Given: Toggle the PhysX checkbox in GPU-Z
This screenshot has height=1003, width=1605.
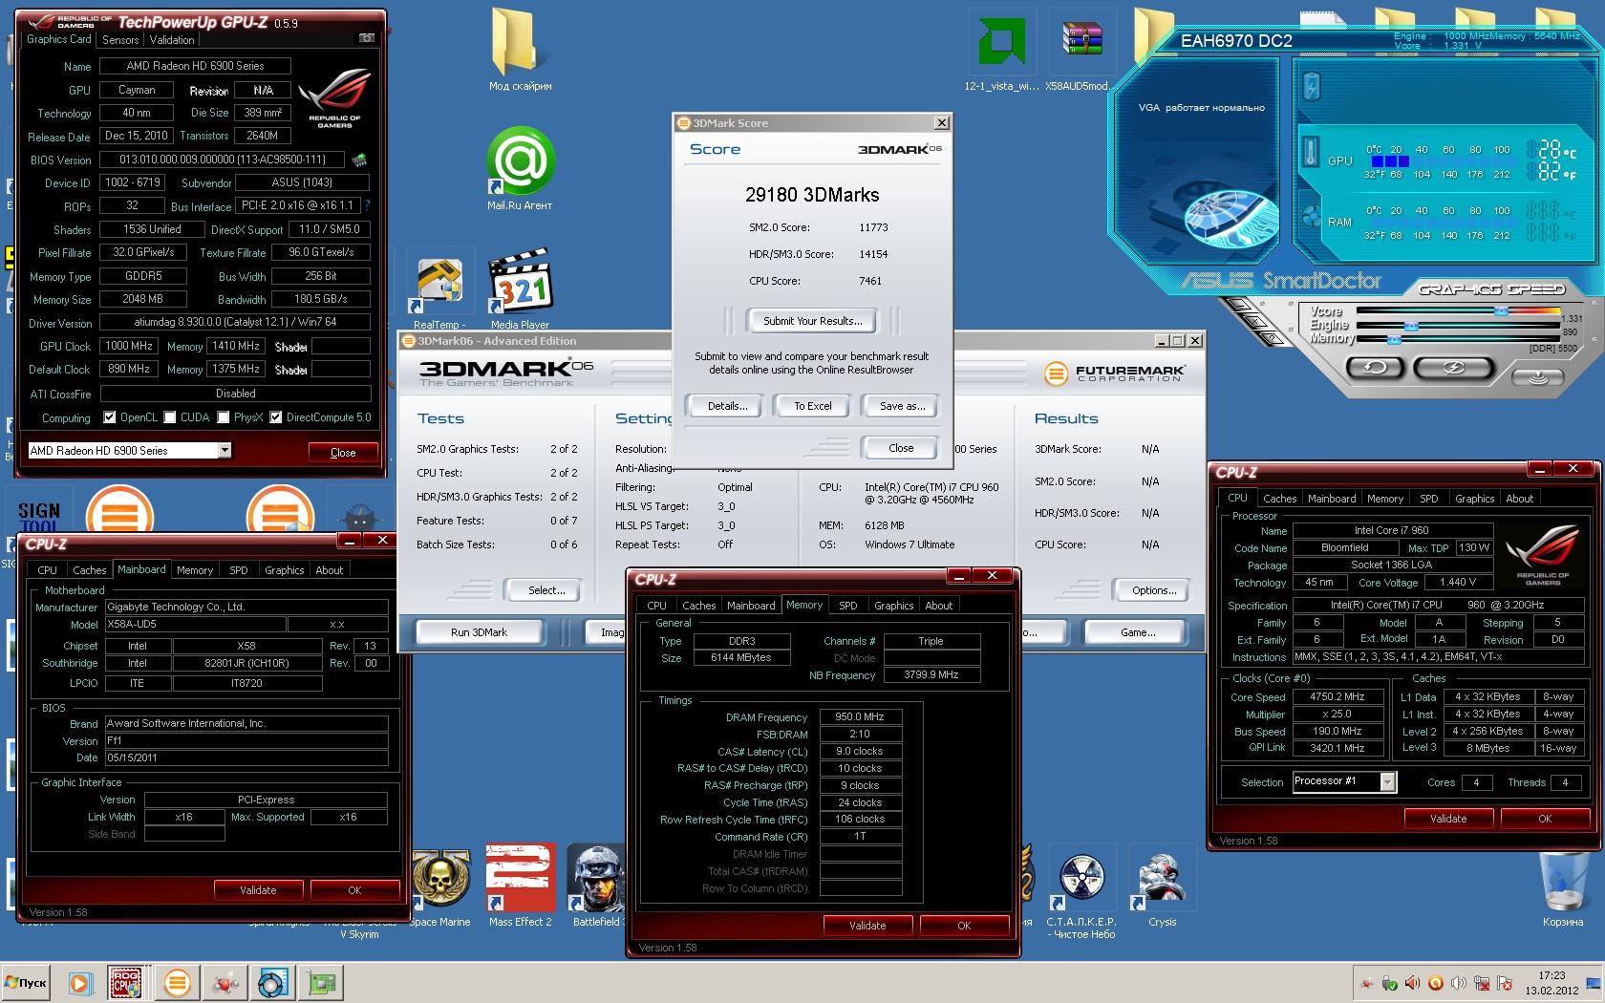Looking at the screenshot, I should tap(224, 416).
